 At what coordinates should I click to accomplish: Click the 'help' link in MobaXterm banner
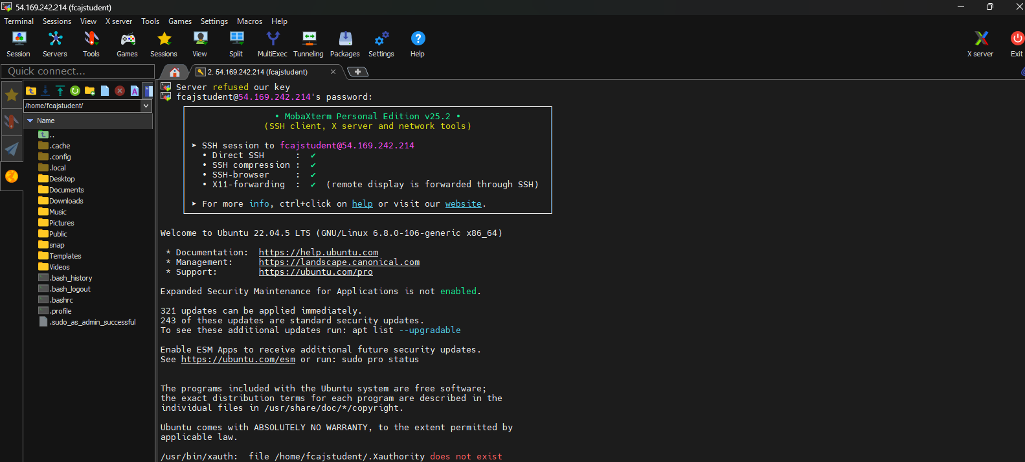(362, 203)
